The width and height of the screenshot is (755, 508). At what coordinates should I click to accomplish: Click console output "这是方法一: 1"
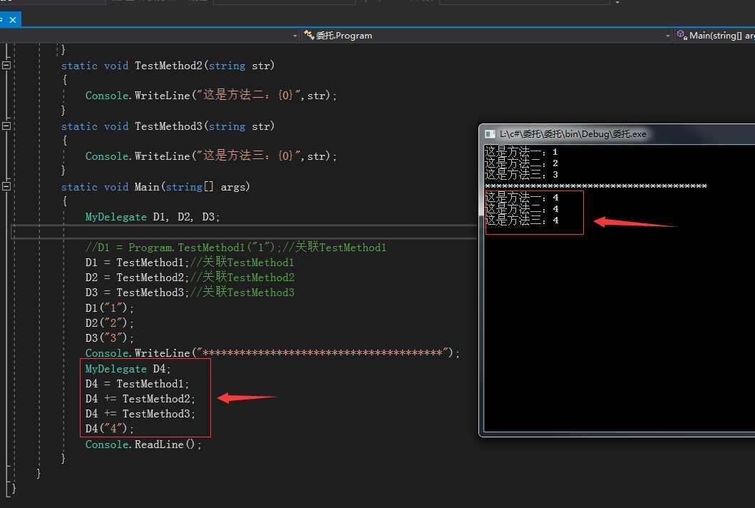(x=521, y=152)
